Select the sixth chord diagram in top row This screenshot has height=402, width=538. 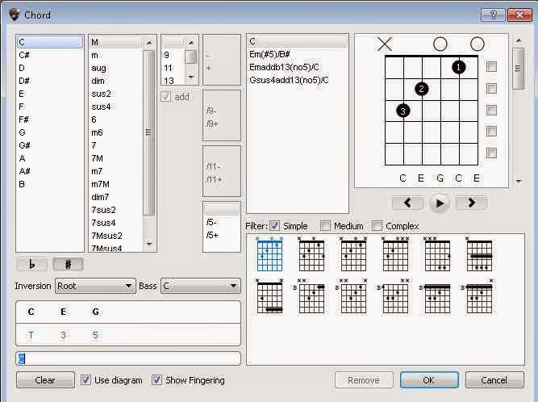(x=479, y=254)
